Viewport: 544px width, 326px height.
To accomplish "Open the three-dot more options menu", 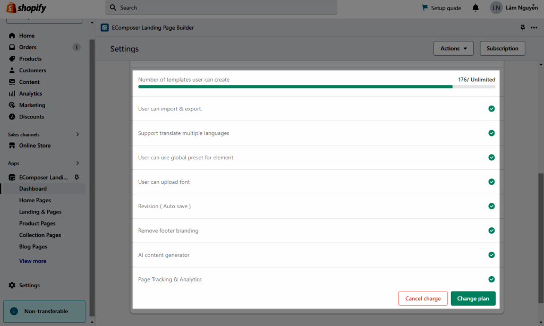I will (x=534, y=28).
